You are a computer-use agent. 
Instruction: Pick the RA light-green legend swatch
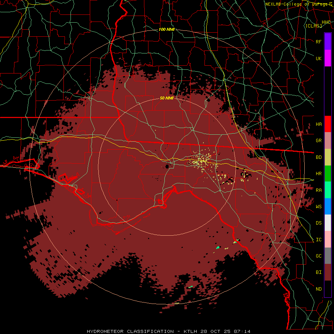328,190
